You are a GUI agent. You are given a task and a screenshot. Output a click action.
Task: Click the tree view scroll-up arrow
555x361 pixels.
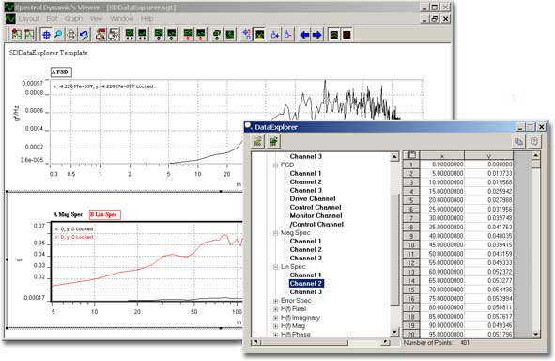394,156
